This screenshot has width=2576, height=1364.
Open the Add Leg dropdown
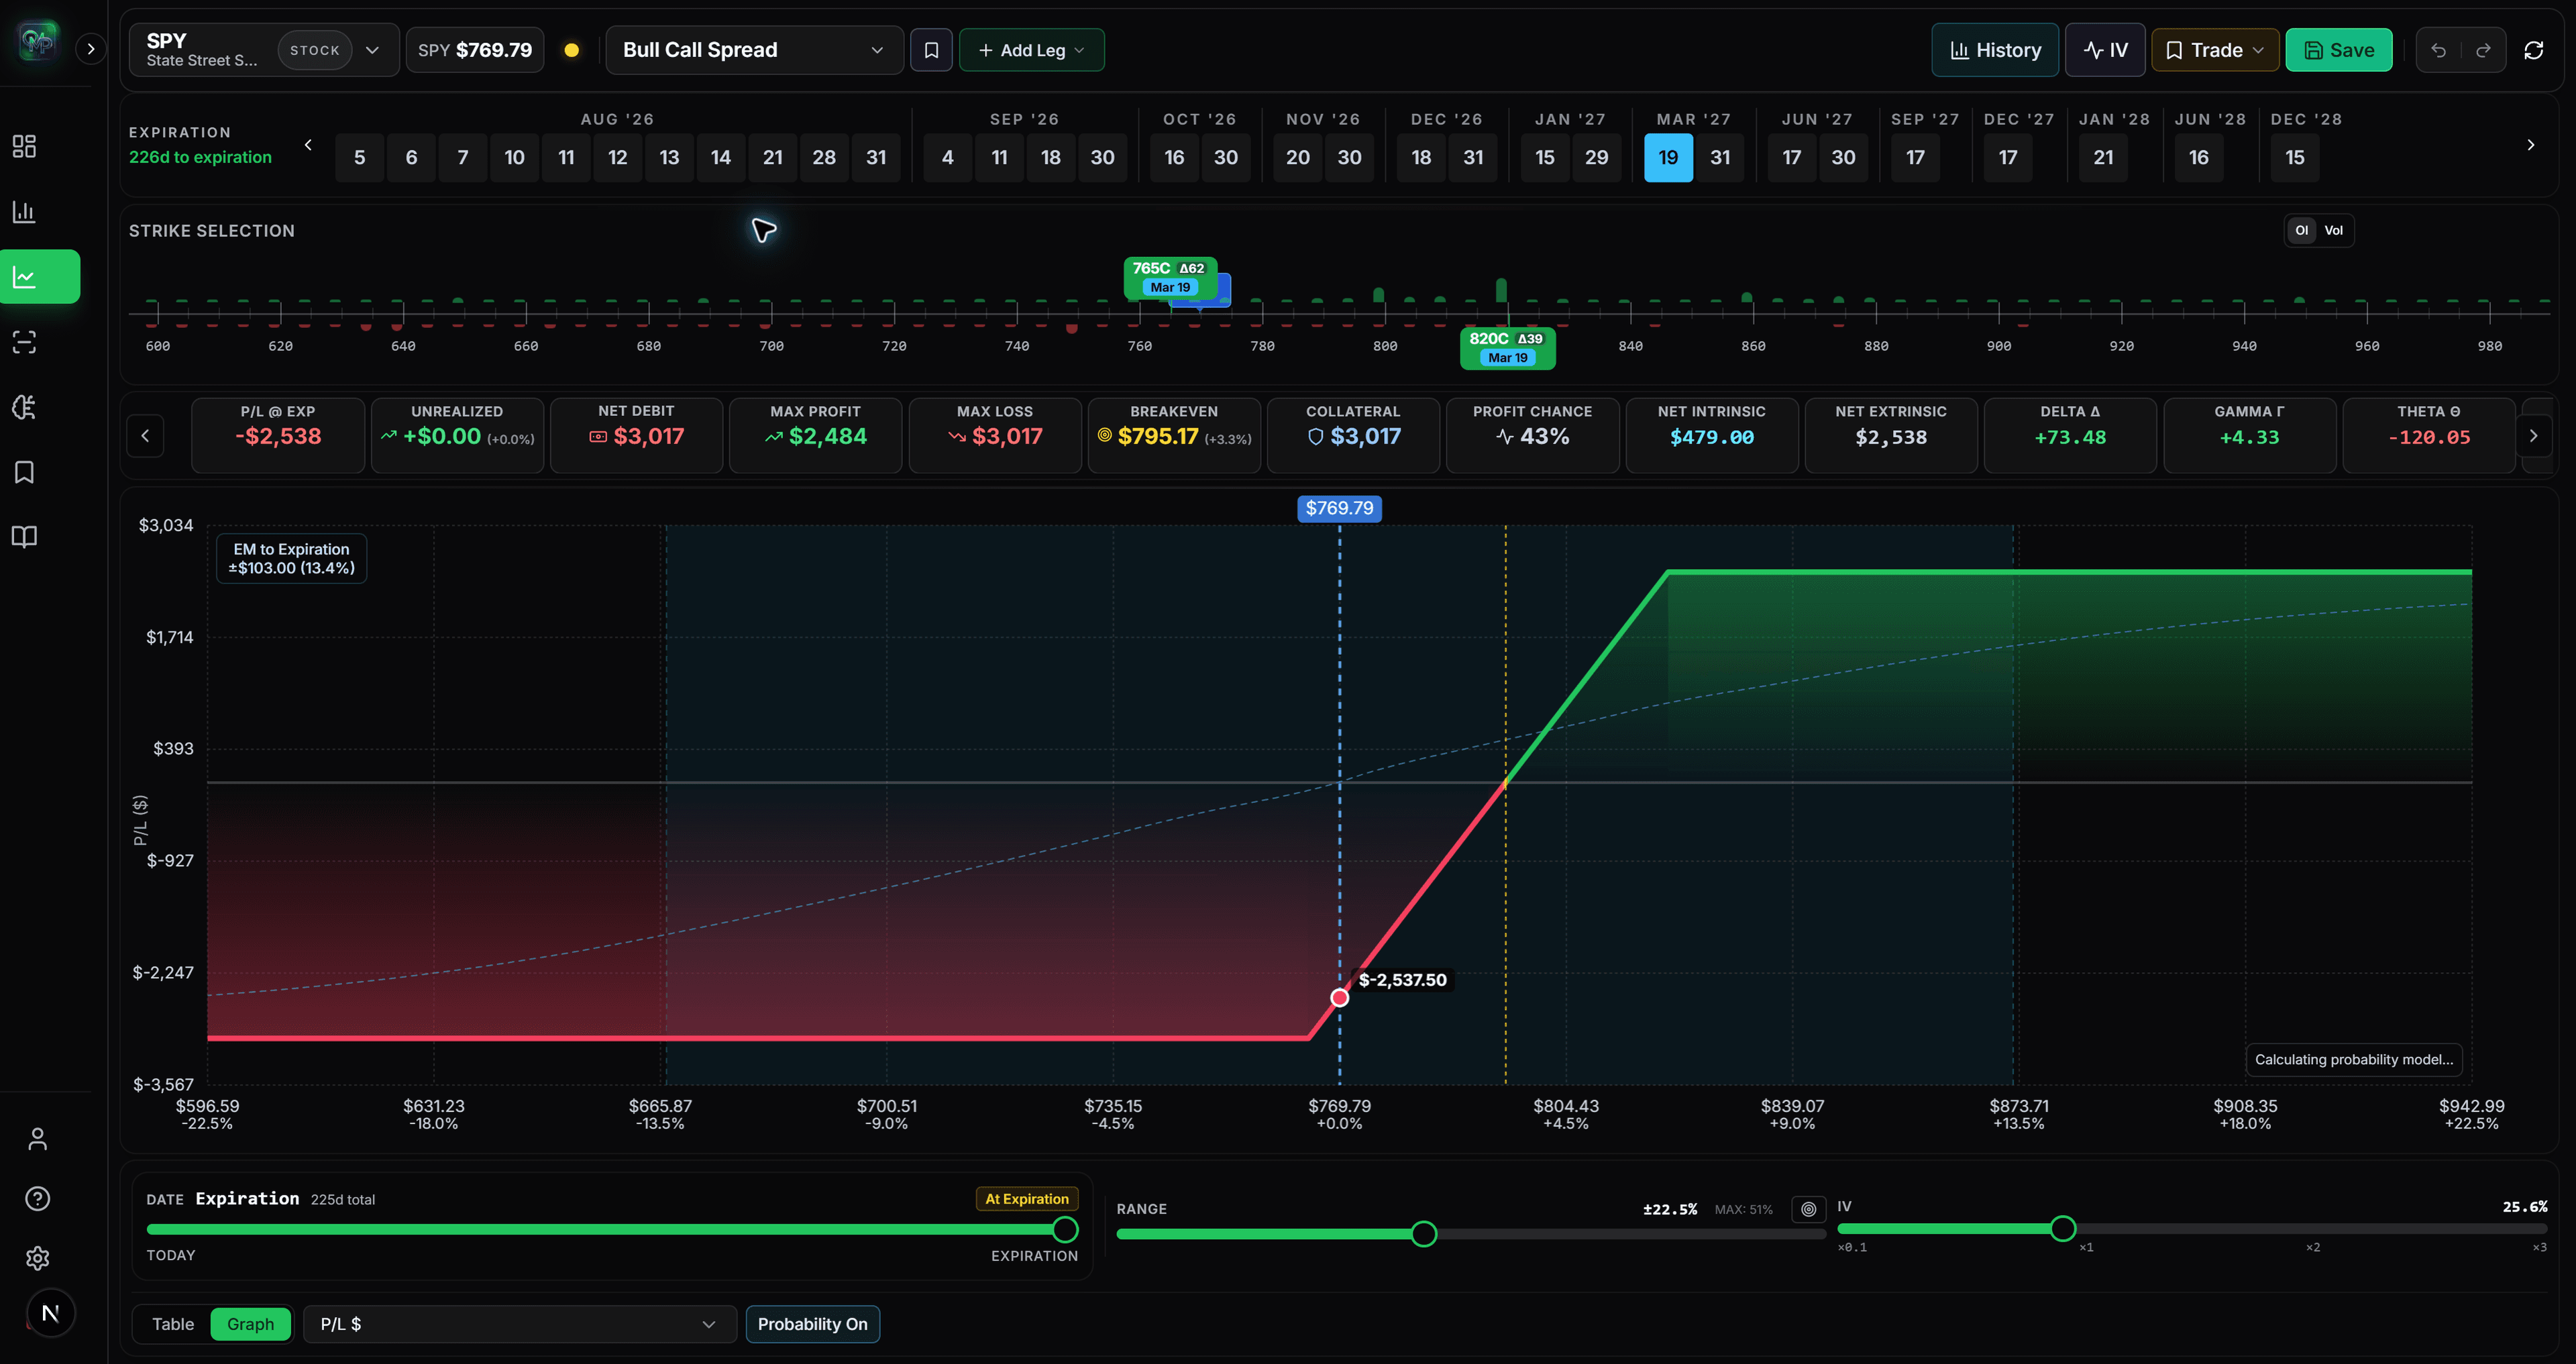pyautogui.click(x=1031, y=50)
